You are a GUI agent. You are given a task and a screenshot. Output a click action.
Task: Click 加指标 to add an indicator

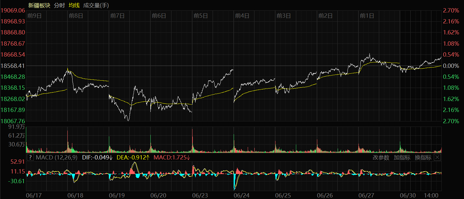(402, 157)
